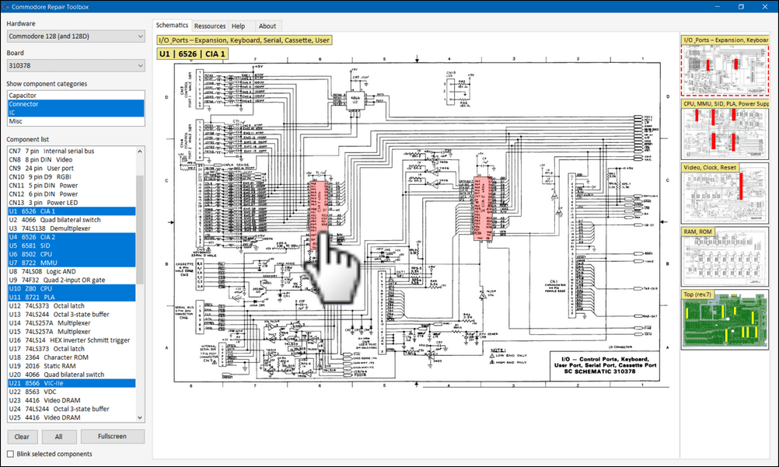Select the Misc category
The height and width of the screenshot is (467, 779).
76,121
